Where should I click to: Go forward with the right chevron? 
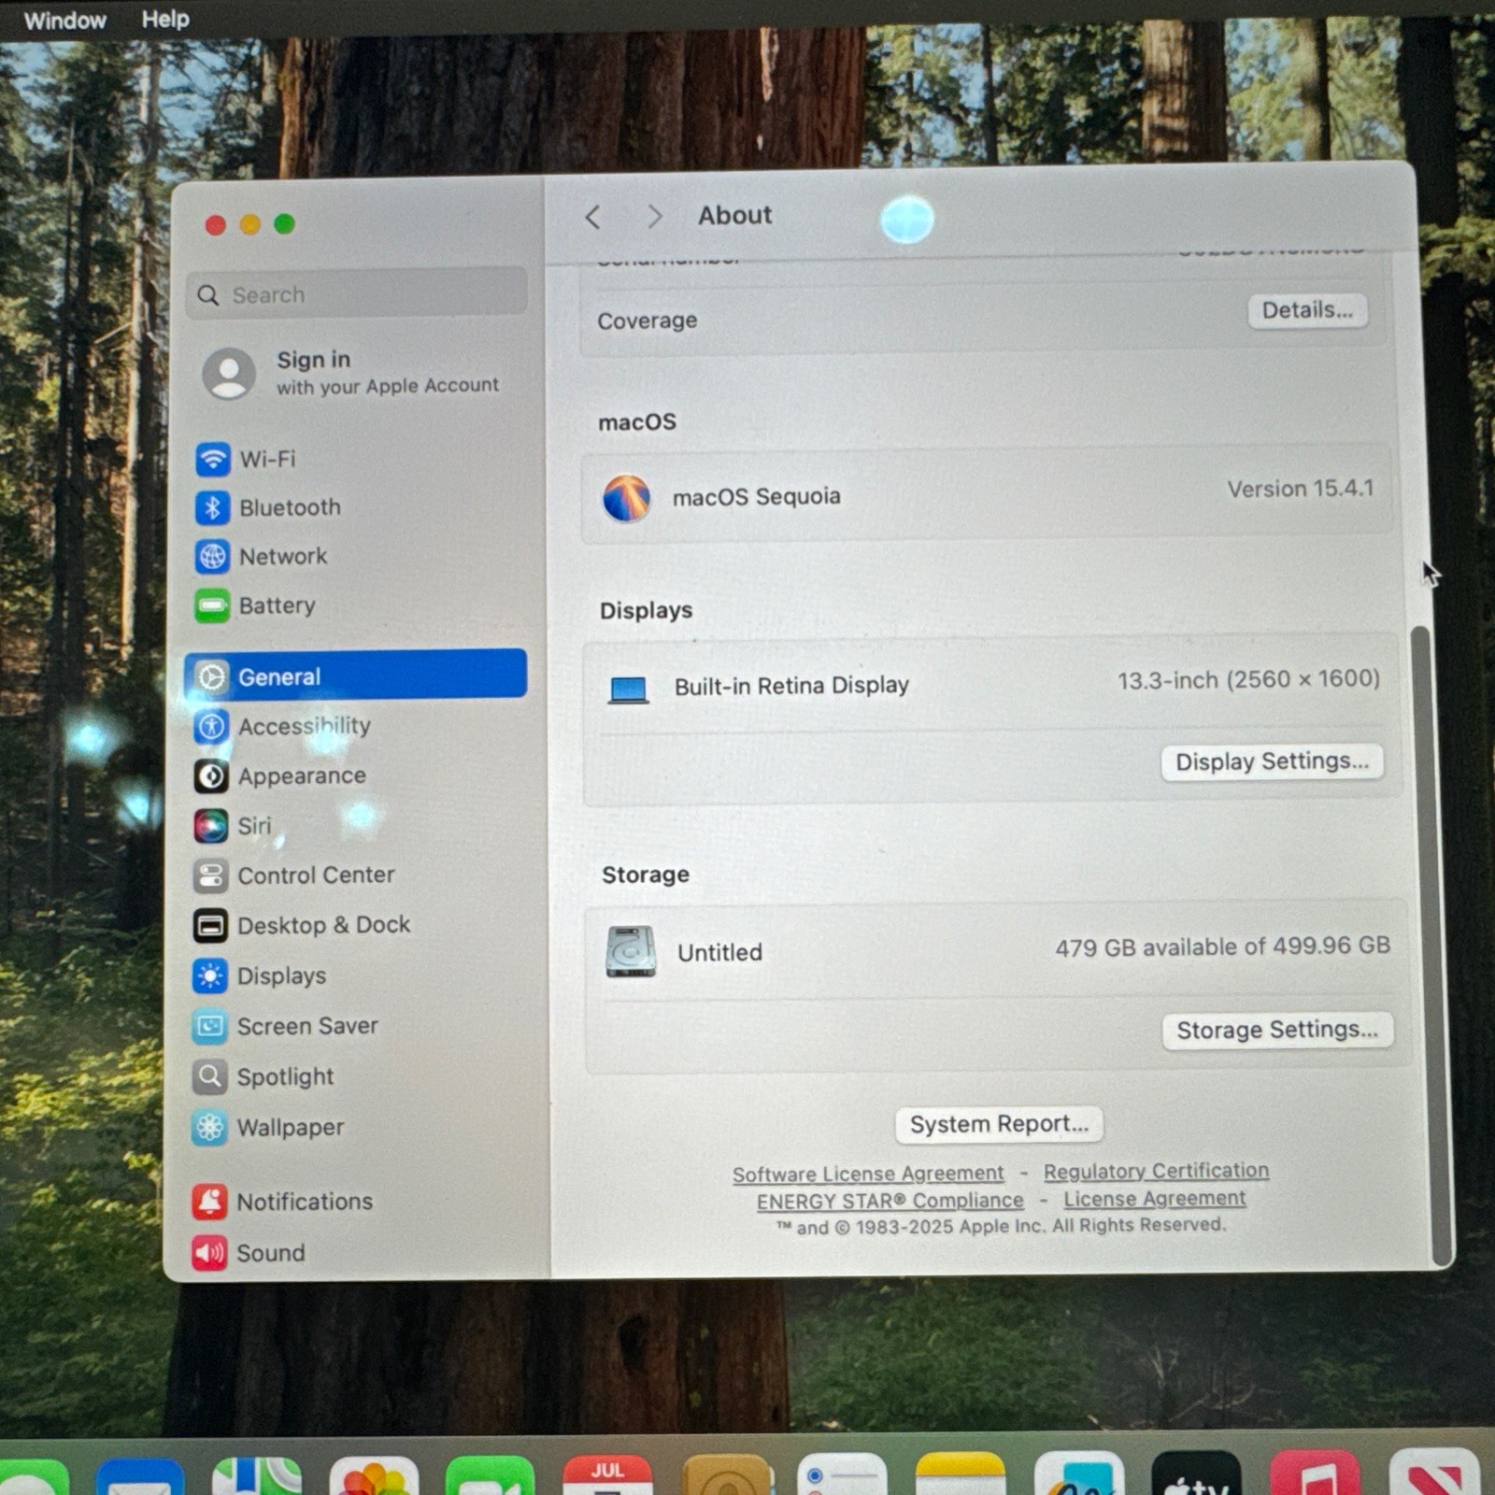[x=654, y=217]
